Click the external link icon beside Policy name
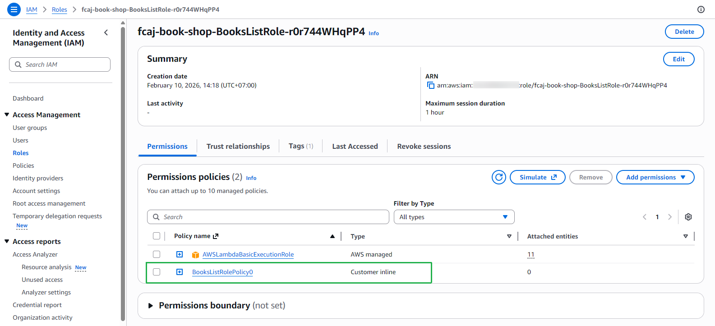Image resolution: width=715 pixels, height=326 pixels. click(216, 236)
